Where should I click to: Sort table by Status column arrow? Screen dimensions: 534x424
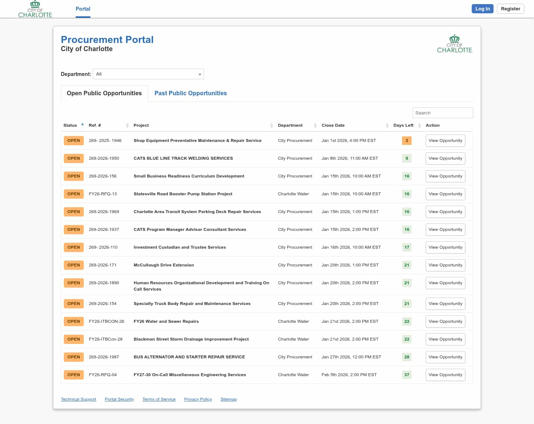[82, 125]
